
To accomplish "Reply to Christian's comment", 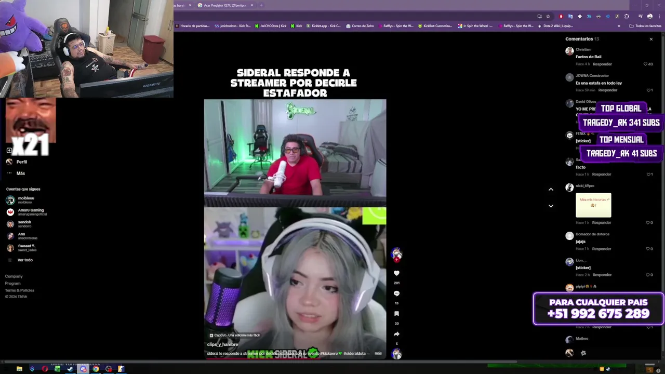I will pos(602,64).
